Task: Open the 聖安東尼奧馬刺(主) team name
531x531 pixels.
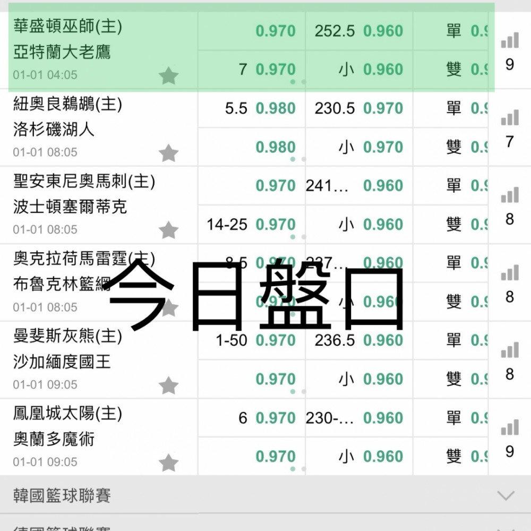Action: (84, 181)
